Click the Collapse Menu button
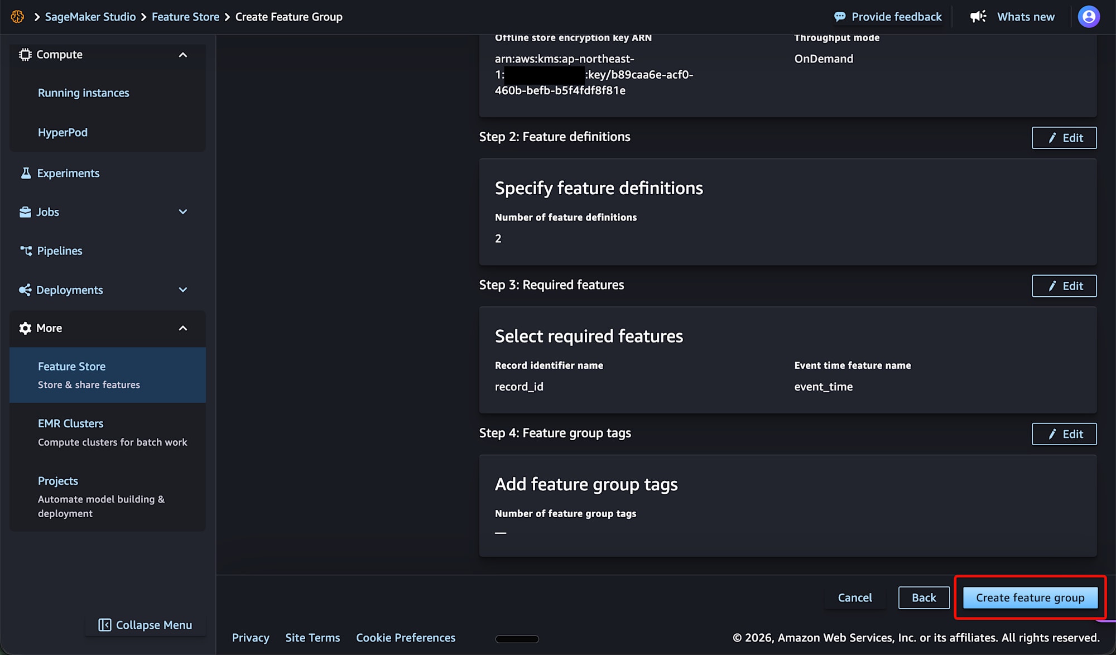This screenshot has width=1116, height=655. click(146, 625)
